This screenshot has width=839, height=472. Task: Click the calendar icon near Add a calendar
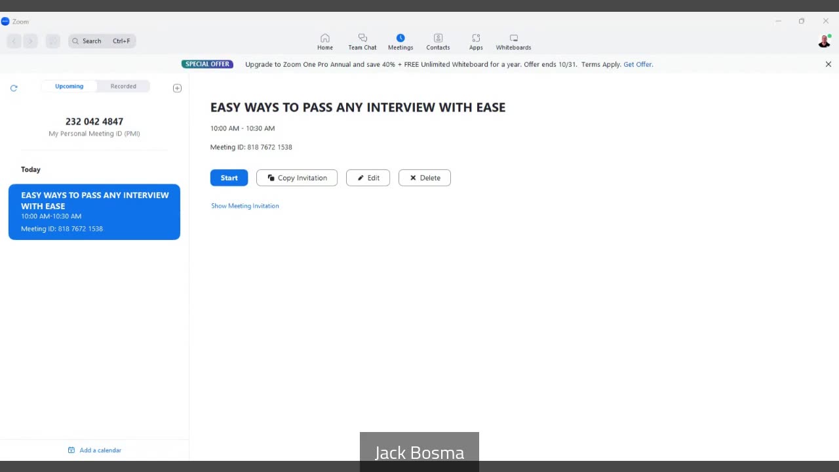coord(71,450)
